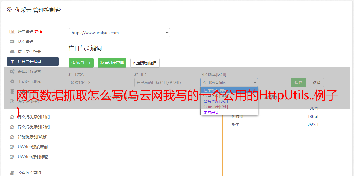The width and height of the screenshot is (354, 176).
Task: Open UWriter原创标题
Action: tap(33, 157)
